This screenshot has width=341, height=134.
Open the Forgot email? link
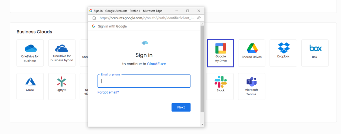tap(108, 92)
